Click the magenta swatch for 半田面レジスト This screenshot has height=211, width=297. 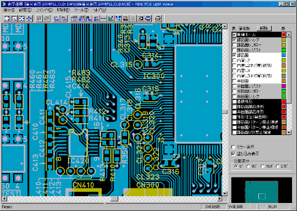pos(284,86)
